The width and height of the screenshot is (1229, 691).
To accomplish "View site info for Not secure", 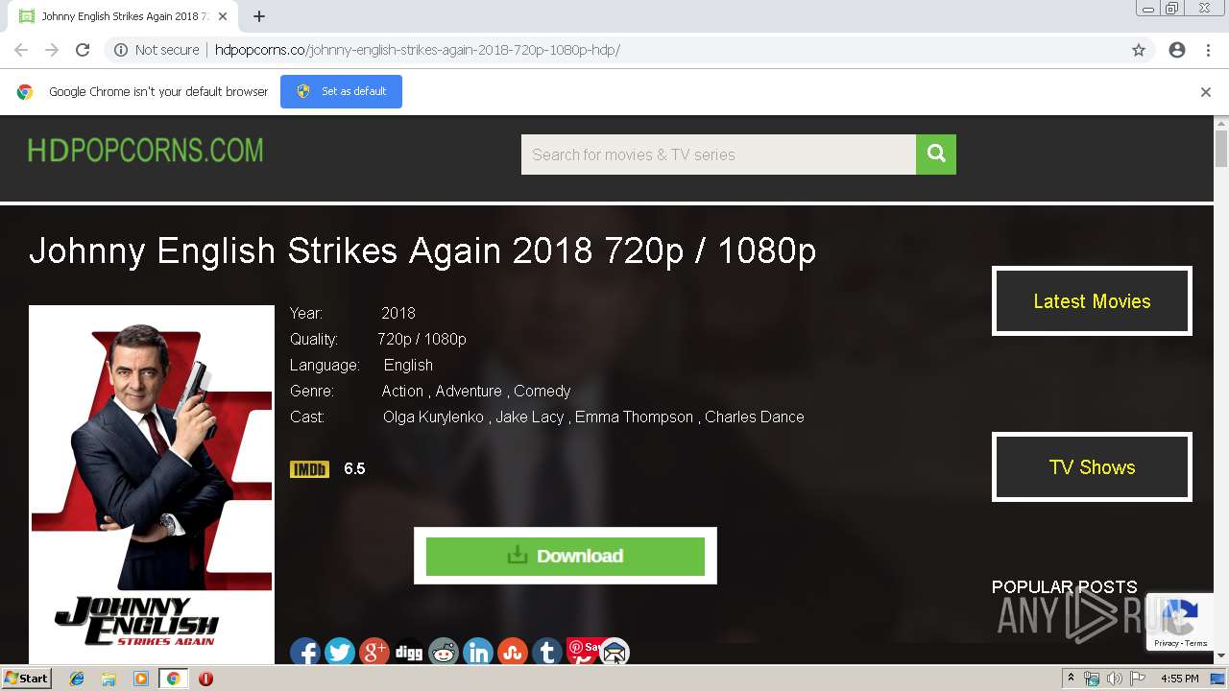I will (157, 50).
